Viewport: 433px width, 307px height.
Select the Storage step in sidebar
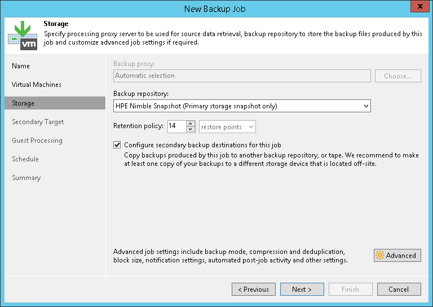click(x=23, y=103)
